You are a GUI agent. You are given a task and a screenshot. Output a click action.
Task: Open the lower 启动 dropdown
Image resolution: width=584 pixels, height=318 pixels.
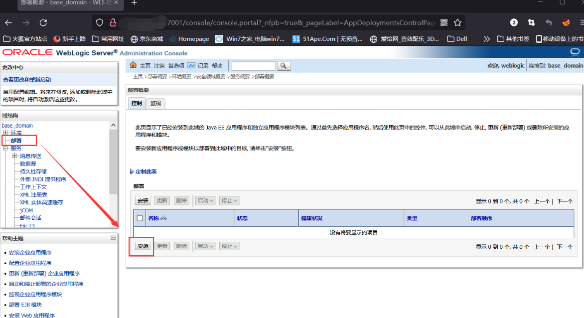point(205,246)
